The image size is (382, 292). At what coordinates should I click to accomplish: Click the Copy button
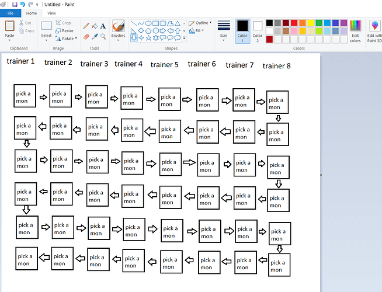pyautogui.click(x=26, y=31)
